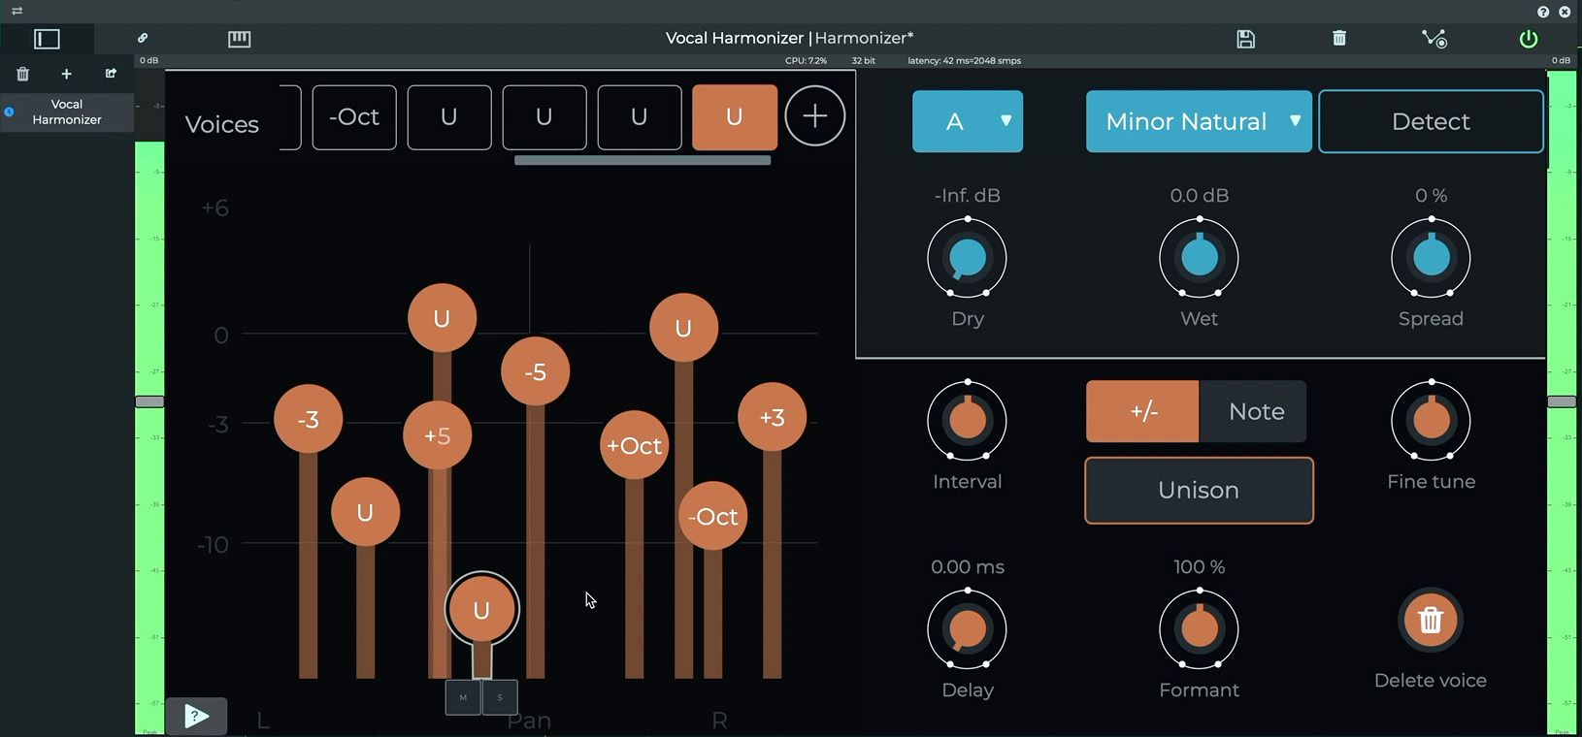
Task: Select first U voice tab after -Oct
Action: pos(449,117)
